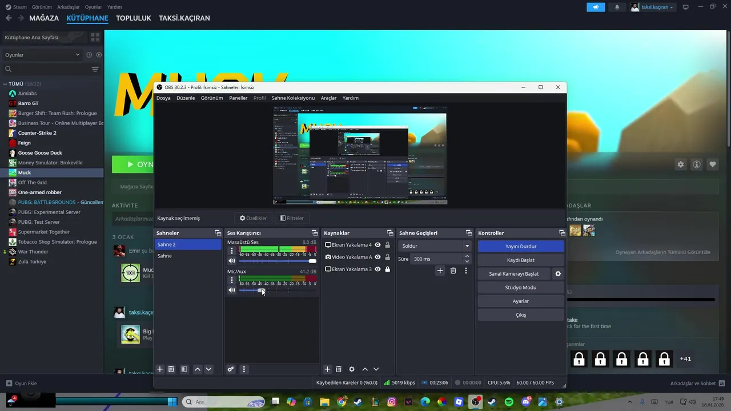Undock the Kontroller panel
This screenshot has width=731, height=411.
coord(562,233)
